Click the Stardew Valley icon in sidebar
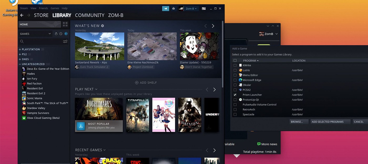The height and width of the screenshot is (164, 368). 24,108
